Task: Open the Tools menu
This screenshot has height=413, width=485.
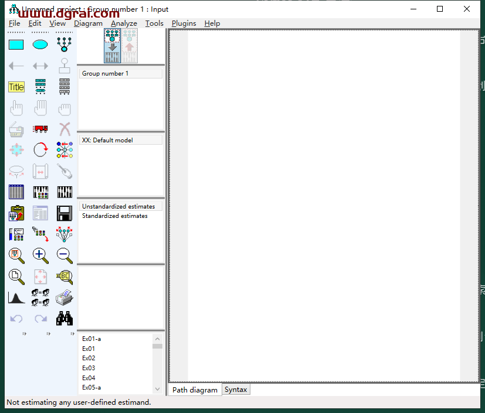Action: (x=154, y=23)
